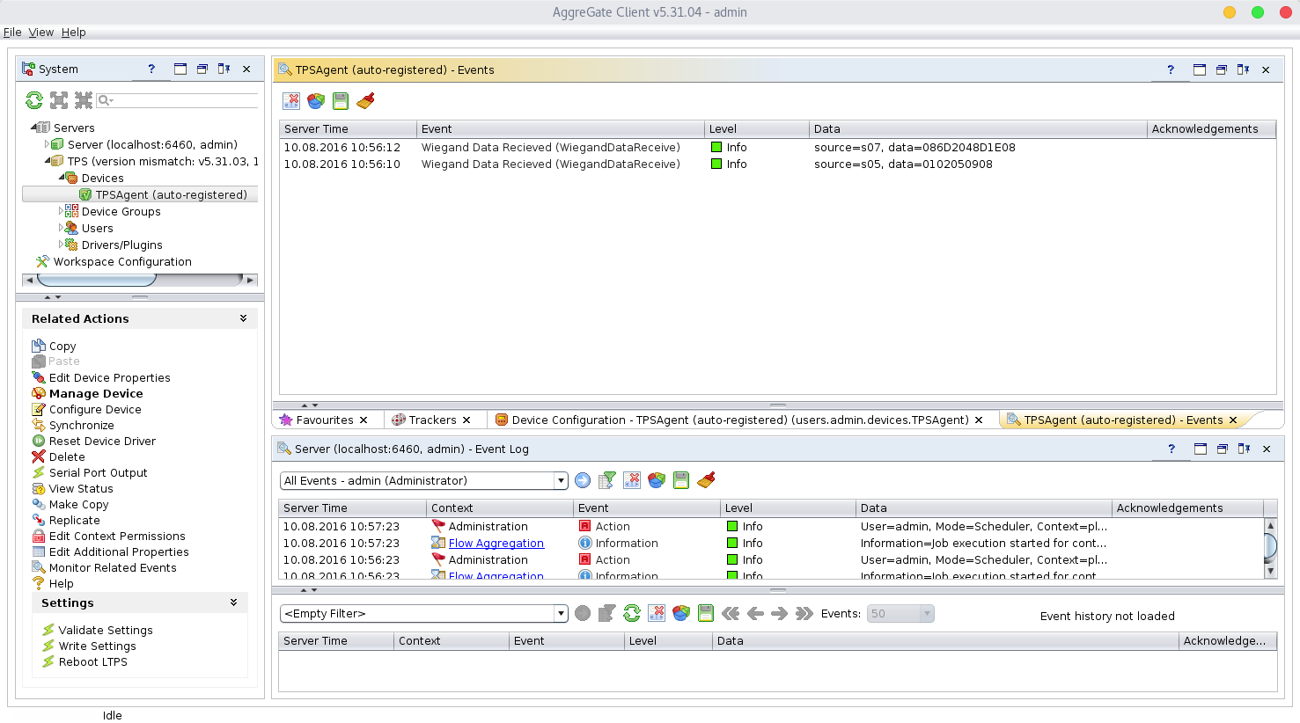The height and width of the screenshot is (723, 1300).
Task: Click the first page double-arrow in event history
Action: [731, 613]
